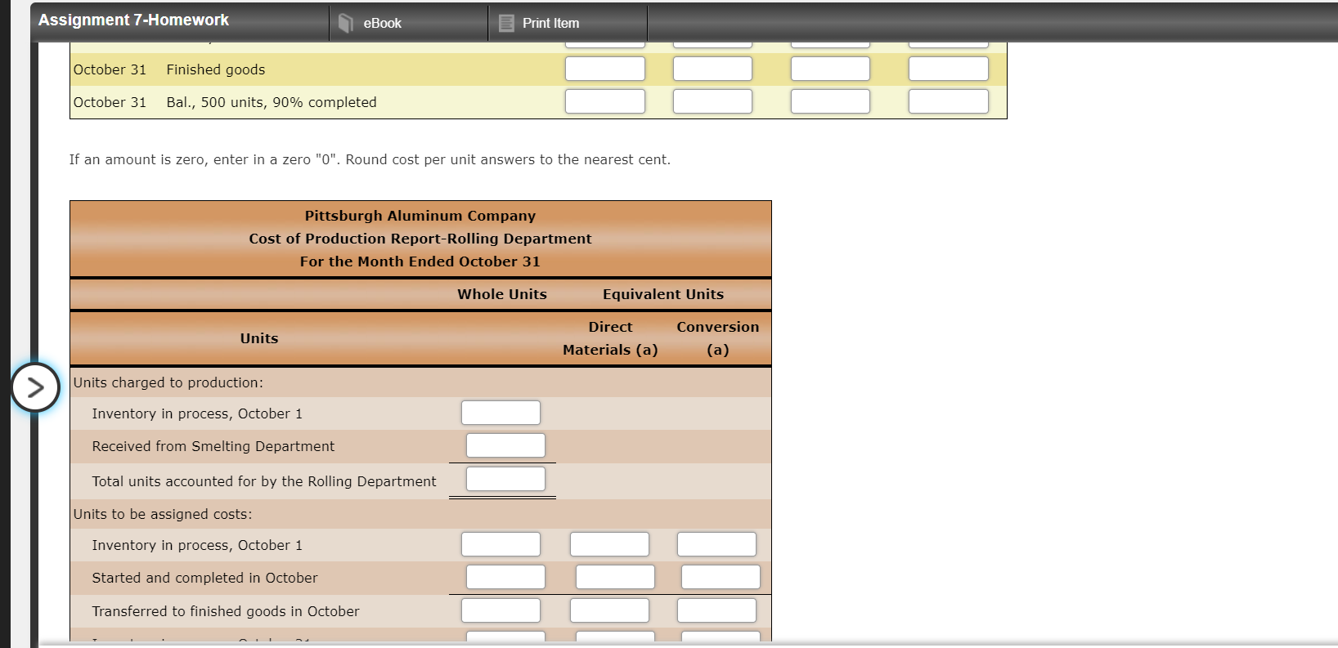Viewport: 1338px width, 648px height.
Task: Click whole units field for Received from Smelting Department
Action: 505,445
